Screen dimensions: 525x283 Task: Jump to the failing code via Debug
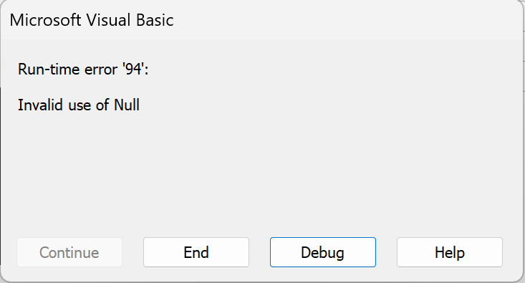[323, 252]
